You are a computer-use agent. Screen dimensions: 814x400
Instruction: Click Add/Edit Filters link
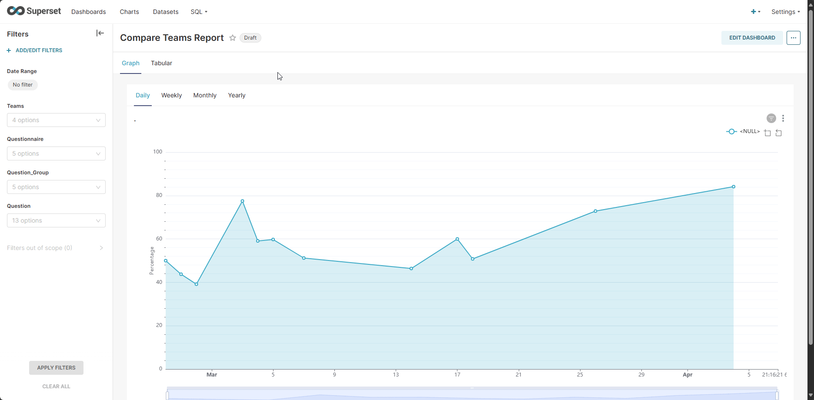35,50
